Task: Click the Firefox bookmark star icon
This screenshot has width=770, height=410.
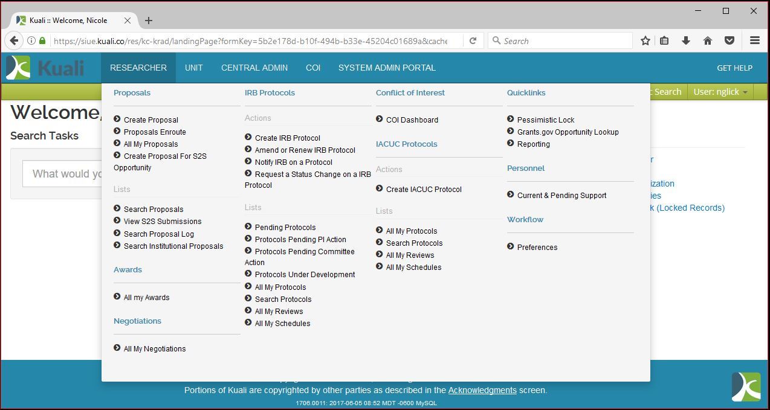Action: [x=645, y=40]
